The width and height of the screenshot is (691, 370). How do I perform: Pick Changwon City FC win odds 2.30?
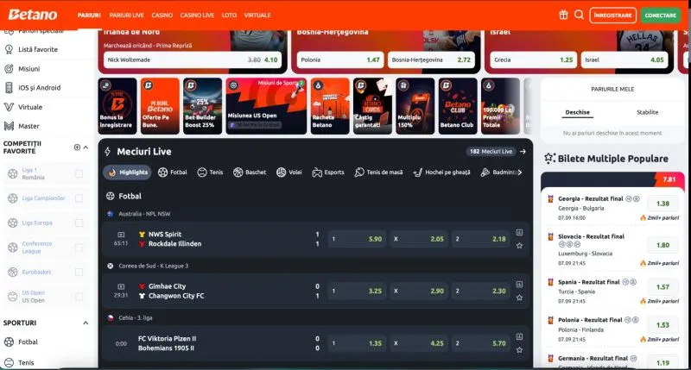481,291
